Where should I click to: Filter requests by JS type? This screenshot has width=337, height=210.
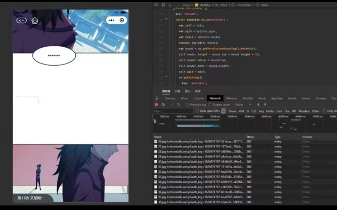[x=248, y=111]
